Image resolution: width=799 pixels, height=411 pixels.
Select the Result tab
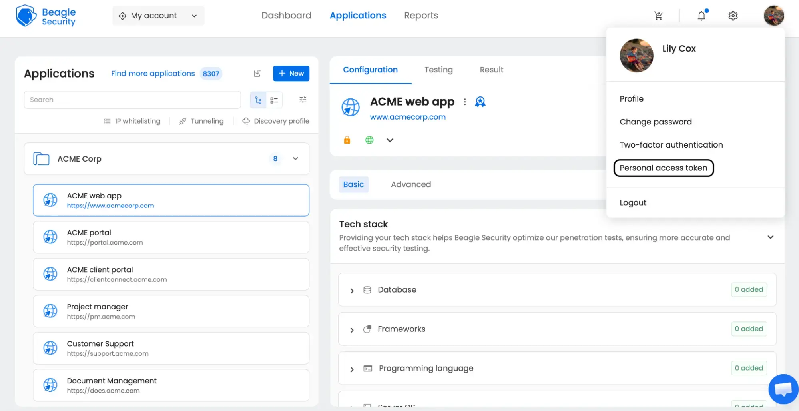(x=491, y=70)
